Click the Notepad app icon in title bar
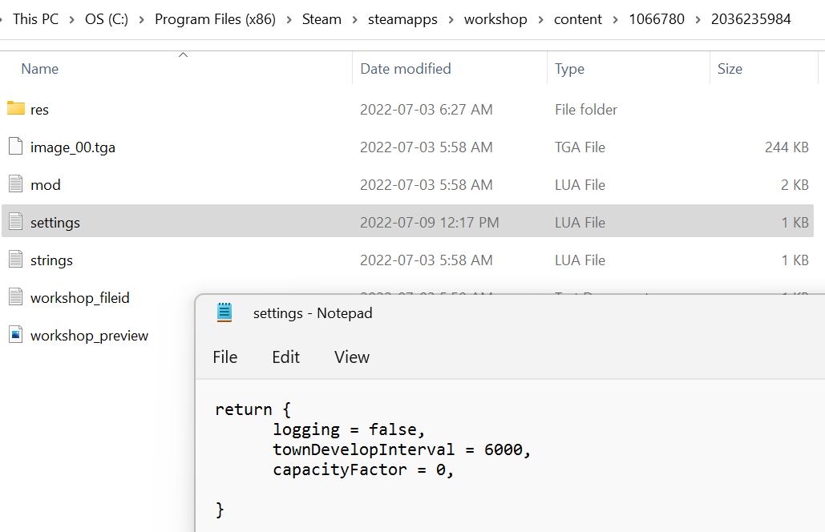The image size is (825, 532). click(224, 312)
